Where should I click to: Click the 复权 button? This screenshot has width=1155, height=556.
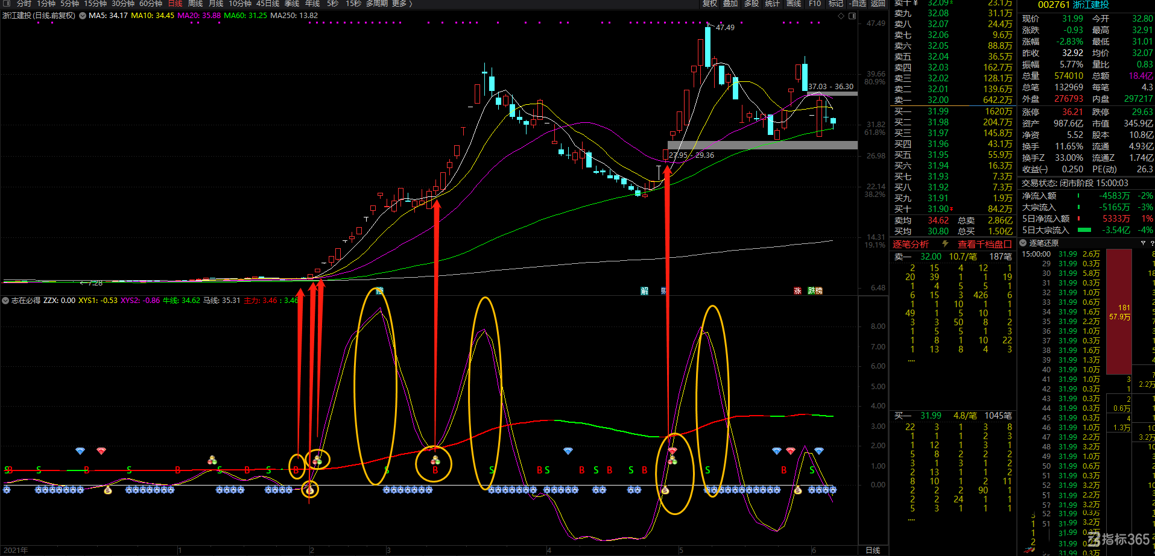coord(710,4)
